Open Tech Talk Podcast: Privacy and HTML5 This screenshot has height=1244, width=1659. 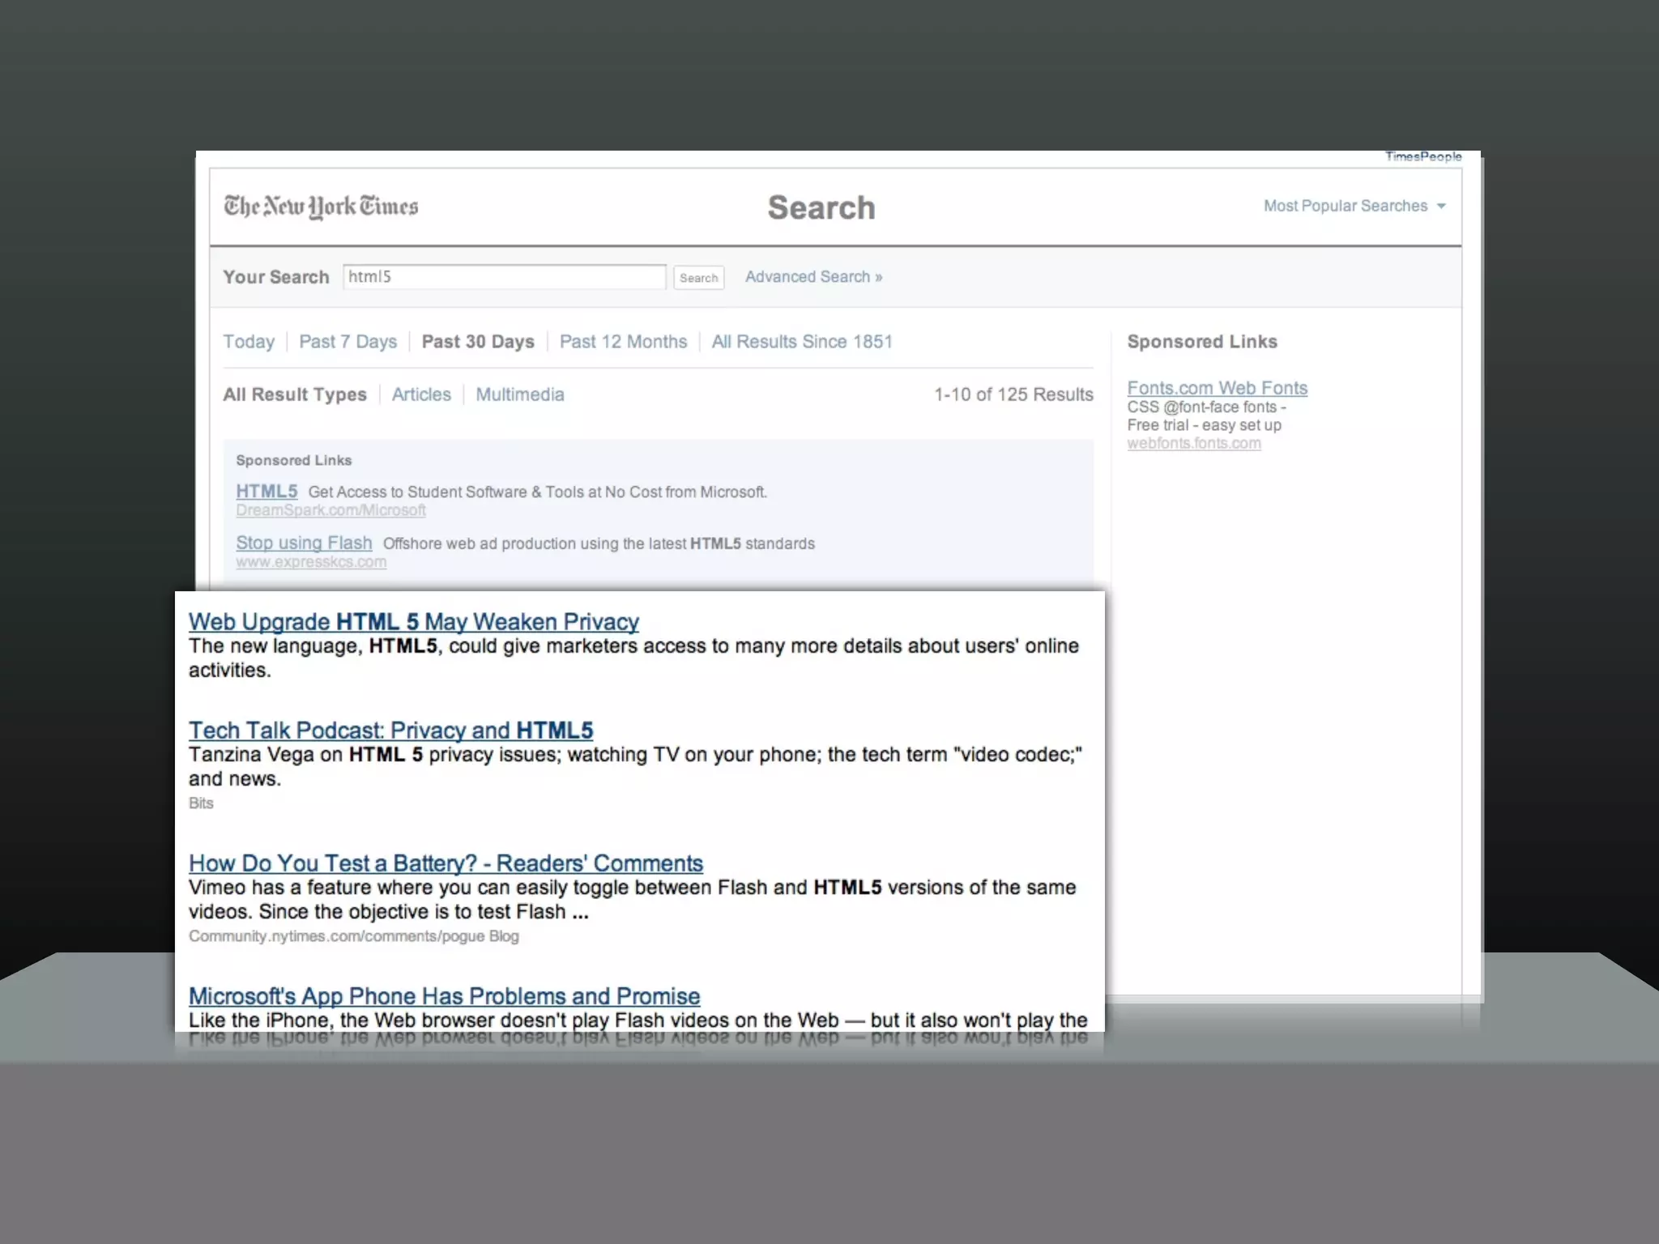point(390,731)
